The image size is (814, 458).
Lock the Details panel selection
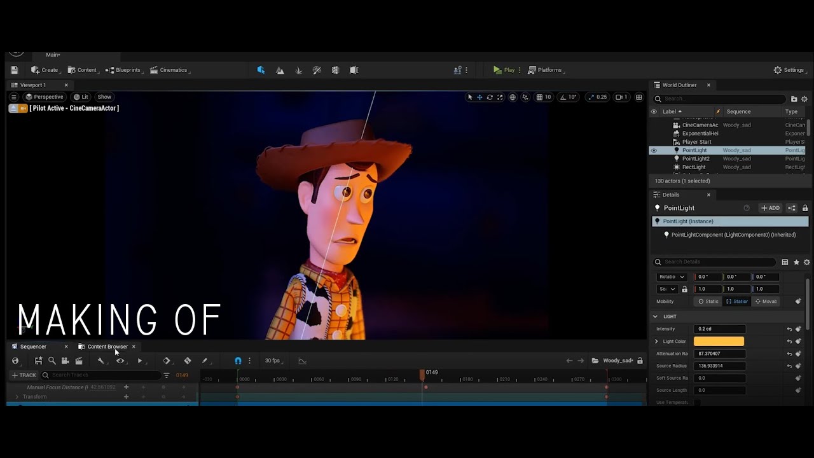tap(804, 208)
